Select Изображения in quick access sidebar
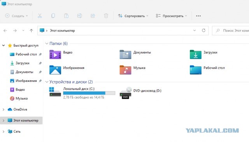Image resolution: width=249 pixels, height=142 pixels. click(x=26, y=81)
